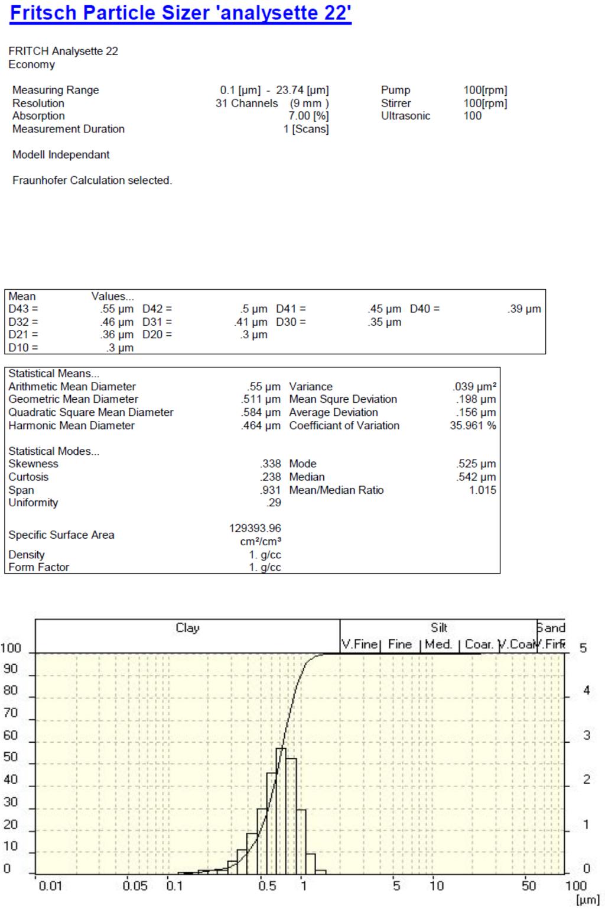The image size is (605, 909).
Task: Click the Coefficient of Variation value '35.961 %'
Action: pyautogui.click(x=473, y=426)
